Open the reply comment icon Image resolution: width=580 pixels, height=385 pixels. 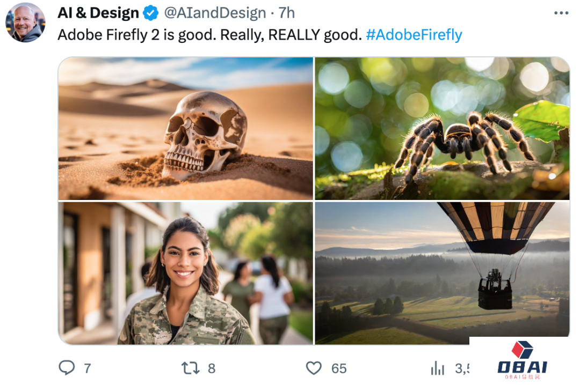point(67,368)
